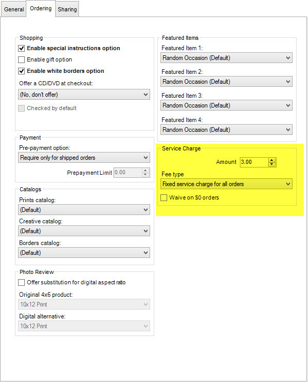
Task: Check Waive on $0 orders
Action: coord(164,197)
